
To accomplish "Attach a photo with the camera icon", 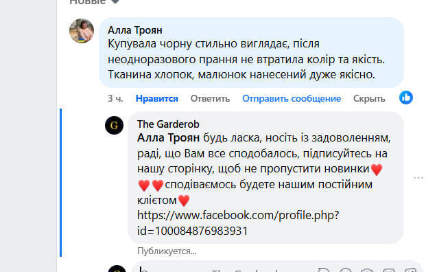I will pos(367,270).
